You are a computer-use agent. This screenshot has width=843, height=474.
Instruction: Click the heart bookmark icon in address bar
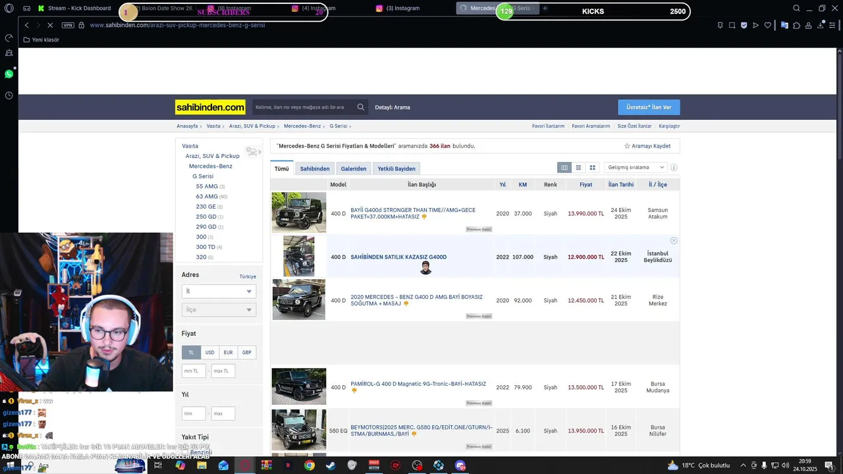coord(767,25)
